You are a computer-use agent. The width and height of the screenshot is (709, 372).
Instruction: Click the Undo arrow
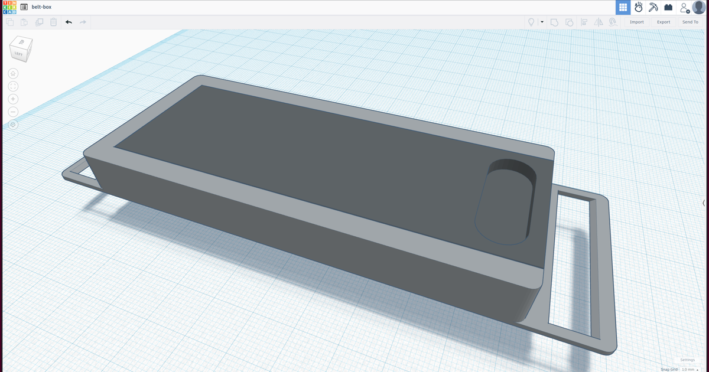coord(68,22)
